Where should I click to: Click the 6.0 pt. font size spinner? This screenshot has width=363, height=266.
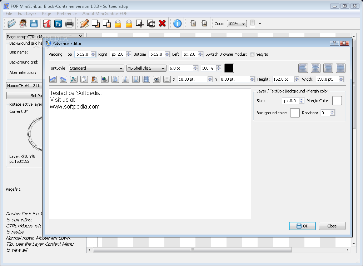pyautogui.click(x=183, y=68)
